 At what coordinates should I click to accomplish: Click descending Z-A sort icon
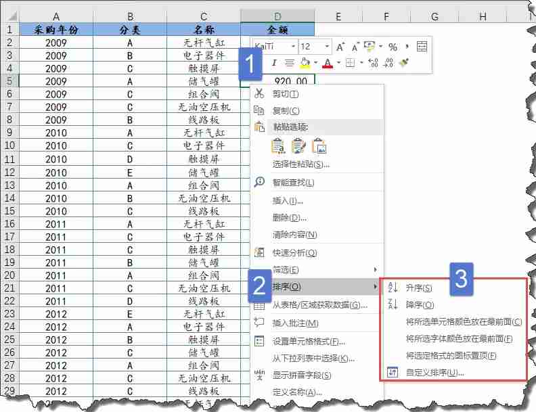[x=393, y=304]
